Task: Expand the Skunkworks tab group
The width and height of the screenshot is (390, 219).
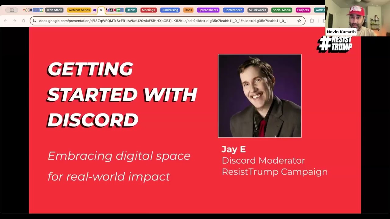Action: [257, 10]
